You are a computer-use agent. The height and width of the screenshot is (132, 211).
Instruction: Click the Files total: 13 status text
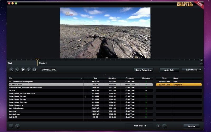[140, 126]
